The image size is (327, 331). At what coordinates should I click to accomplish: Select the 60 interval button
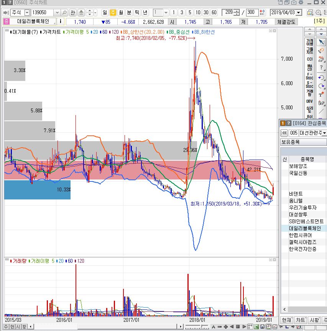(214, 12)
